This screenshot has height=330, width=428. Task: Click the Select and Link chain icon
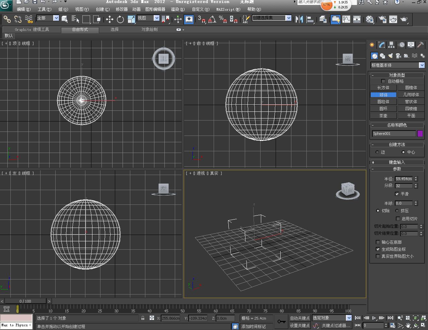tap(7, 19)
